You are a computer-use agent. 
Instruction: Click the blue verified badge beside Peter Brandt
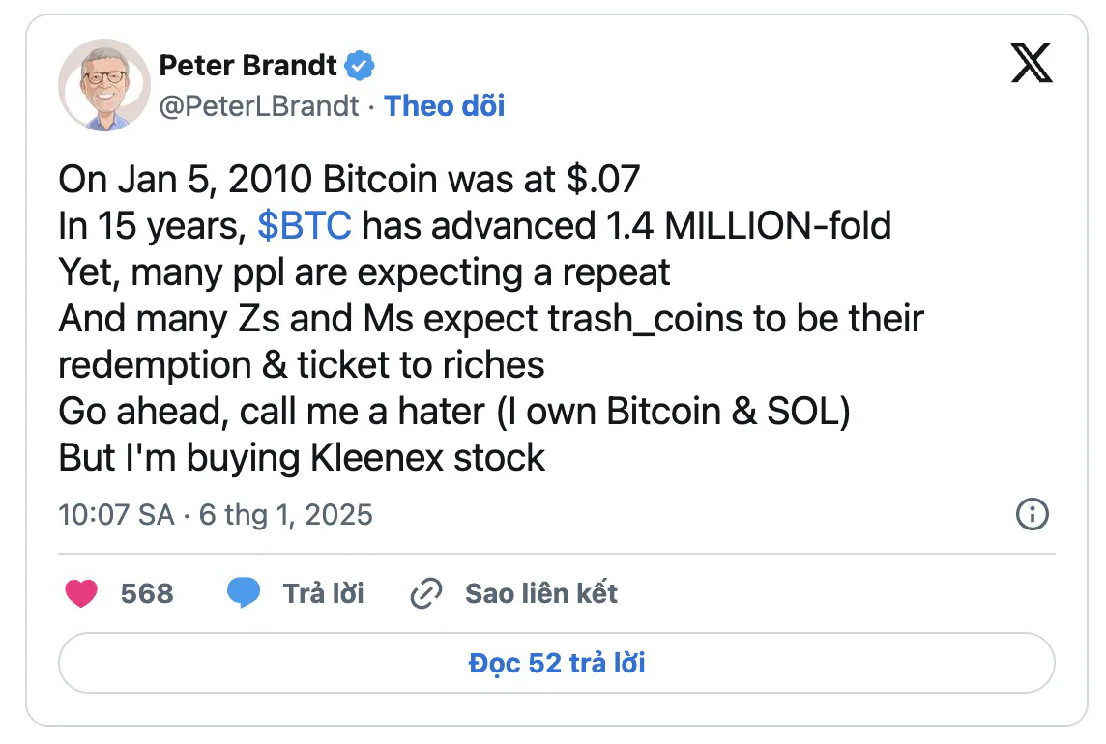click(359, 66)
